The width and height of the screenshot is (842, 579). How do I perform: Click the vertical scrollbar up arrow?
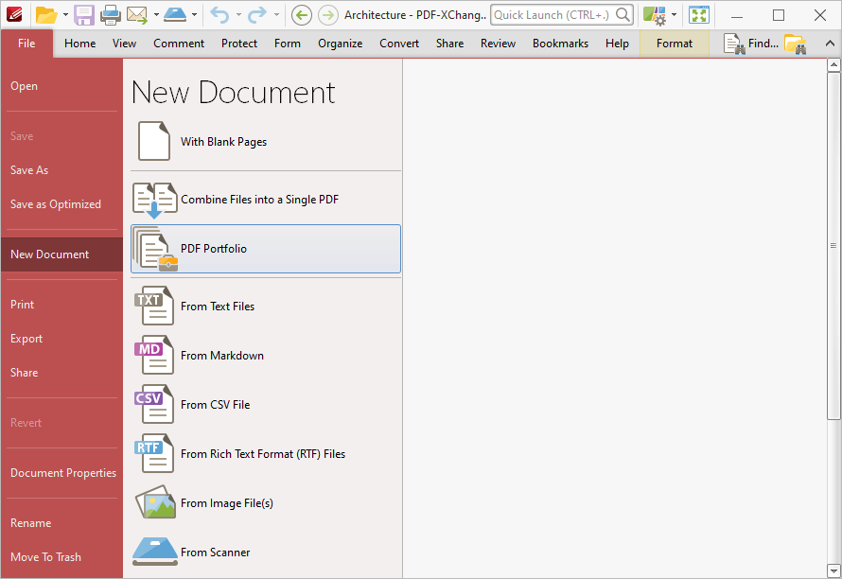(x=833, y=65)
